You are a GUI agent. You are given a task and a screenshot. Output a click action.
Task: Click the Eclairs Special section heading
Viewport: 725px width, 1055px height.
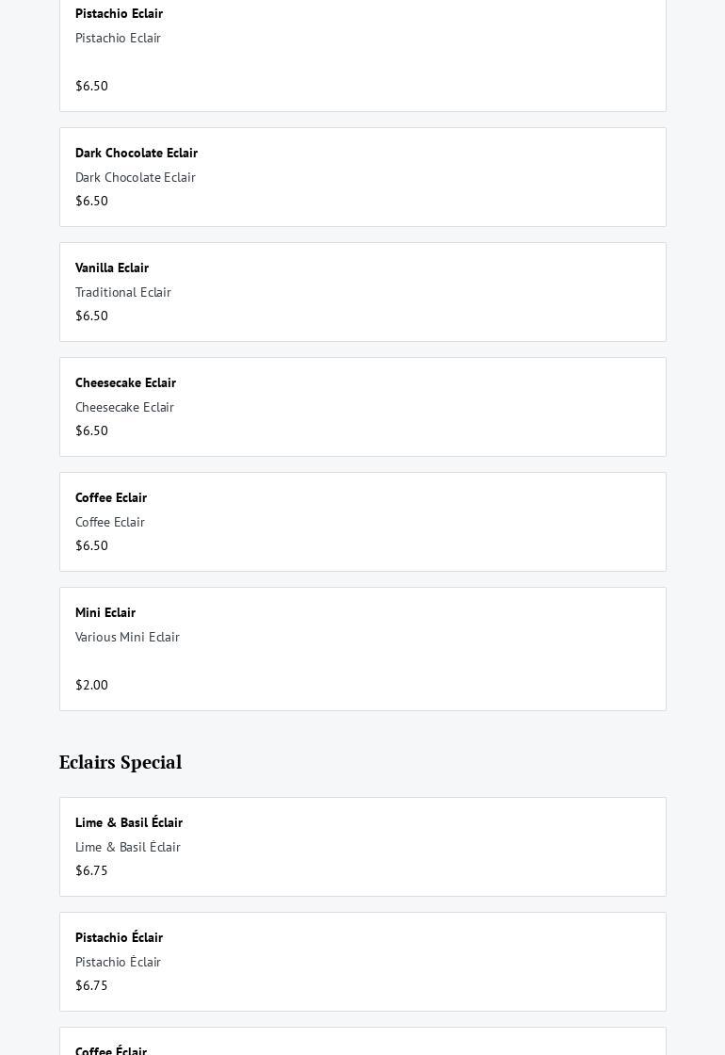point(121,762)
